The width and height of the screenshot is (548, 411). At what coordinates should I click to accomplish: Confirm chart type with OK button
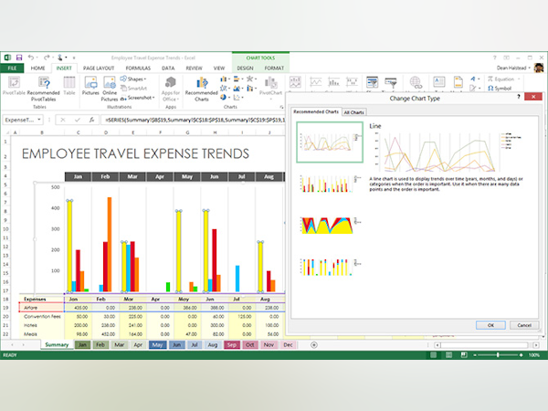pyautogui.click(x=490, y=325)
